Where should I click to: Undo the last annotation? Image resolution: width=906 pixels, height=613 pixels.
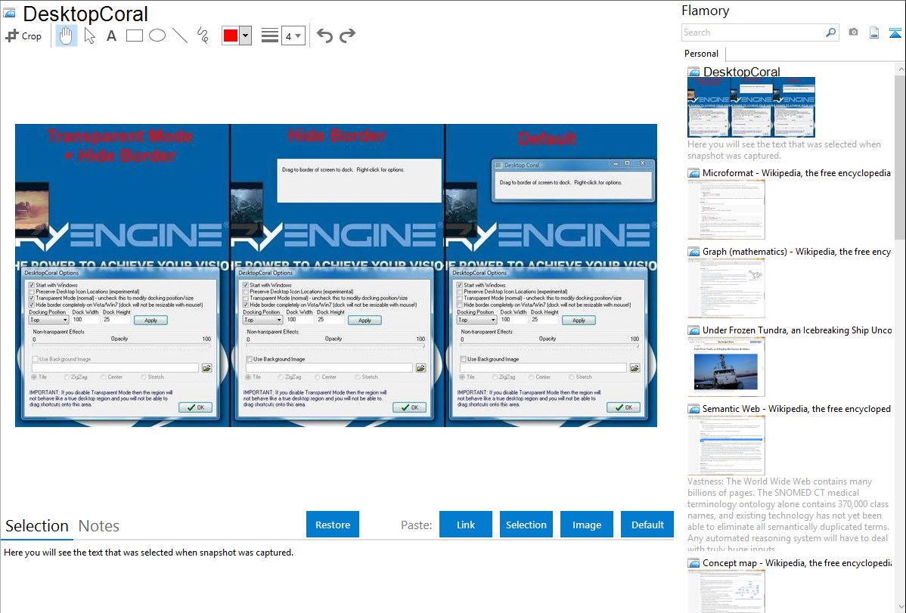point(324,36)
